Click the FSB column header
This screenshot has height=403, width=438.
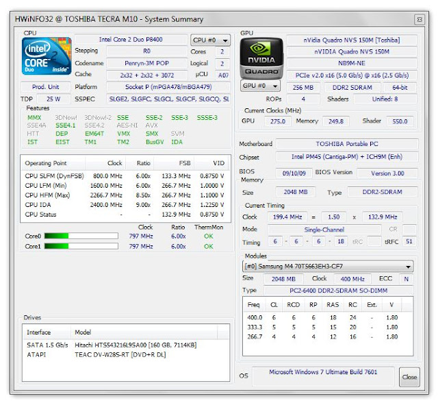click(x=174, y=163)
